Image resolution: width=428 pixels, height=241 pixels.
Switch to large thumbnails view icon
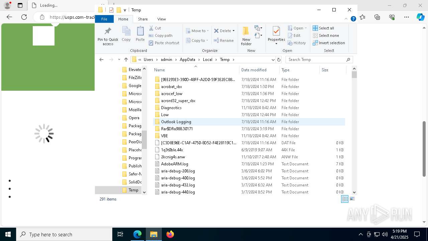click(352, 199)
